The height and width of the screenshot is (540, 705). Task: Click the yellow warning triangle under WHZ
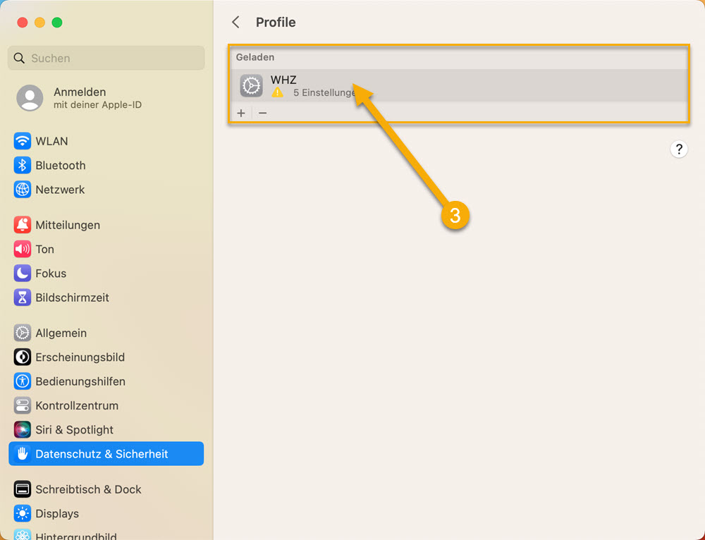[x=277, y=92]
